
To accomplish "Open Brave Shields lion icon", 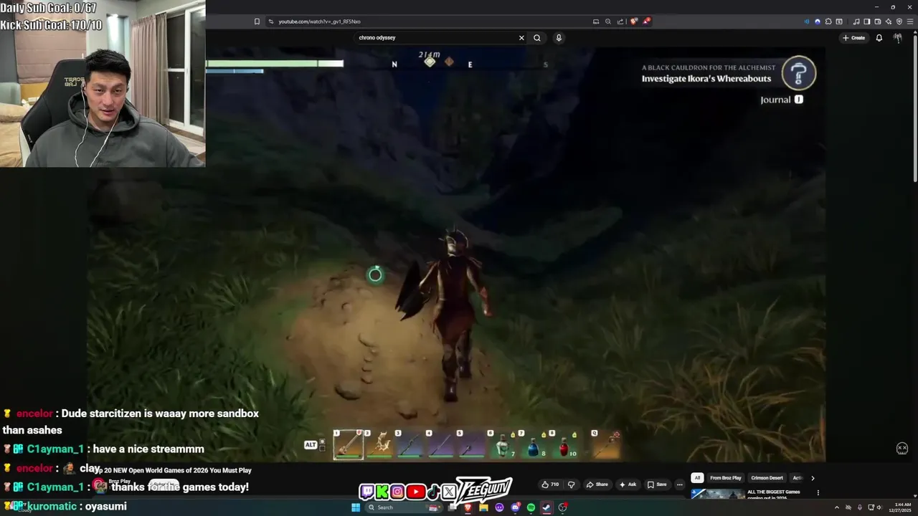I will coord(634,21).
